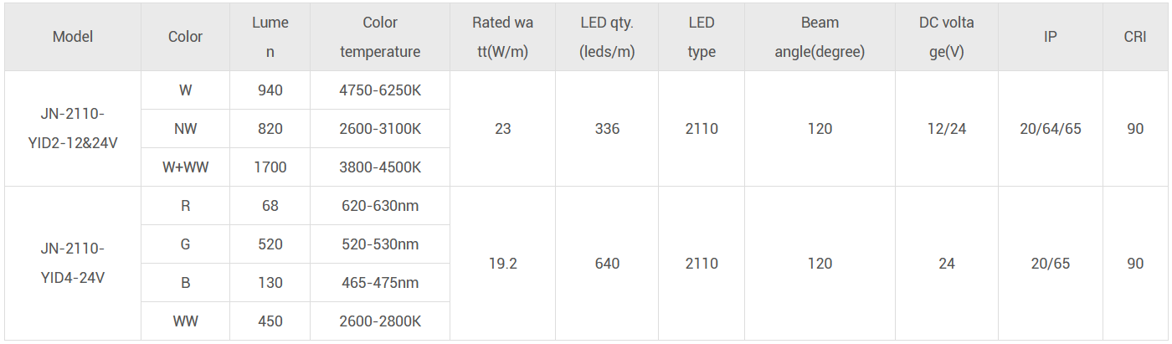This screenshot has width=1172, height=344.
Task: Click the 20/64/65 IP rating cell
Action: pyautogui.click(x=1050, y=129)
